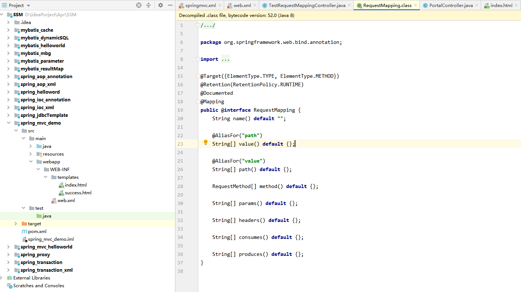Expand the mybatis_dynamicSQL module
Screen dimensions: 521x292
8,38
